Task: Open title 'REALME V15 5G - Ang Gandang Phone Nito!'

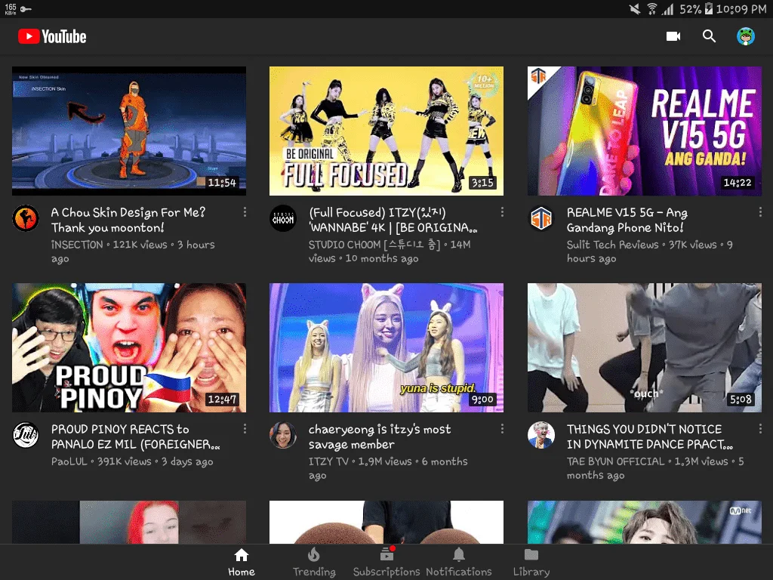Action: 627,220
